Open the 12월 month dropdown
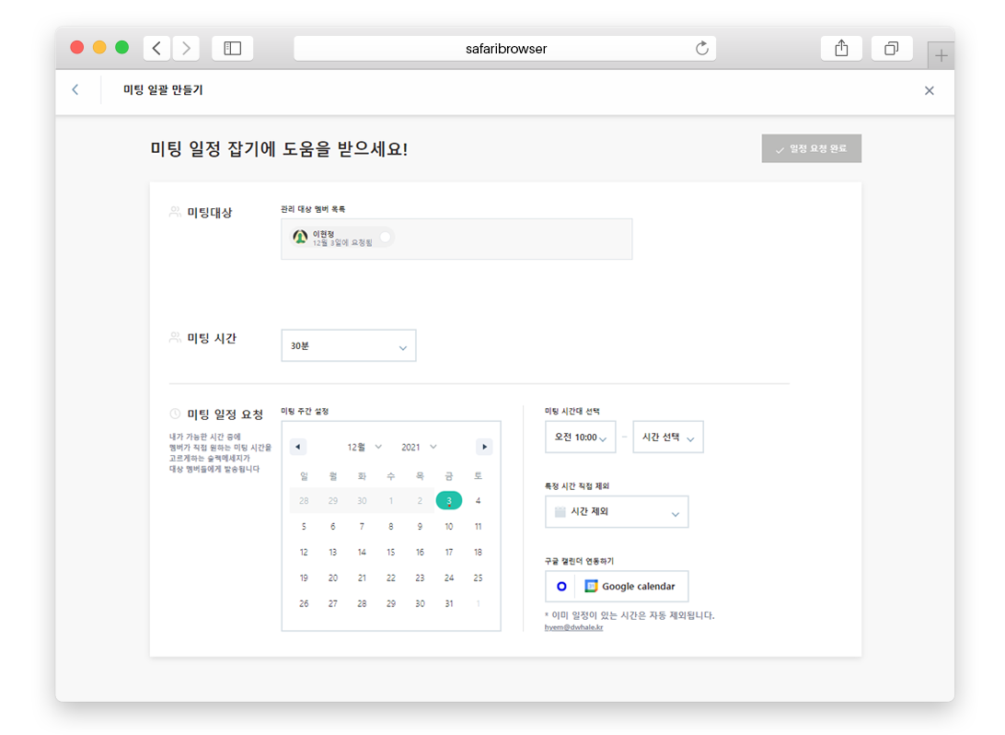1005x735 pixels. [x=362, y=447]
